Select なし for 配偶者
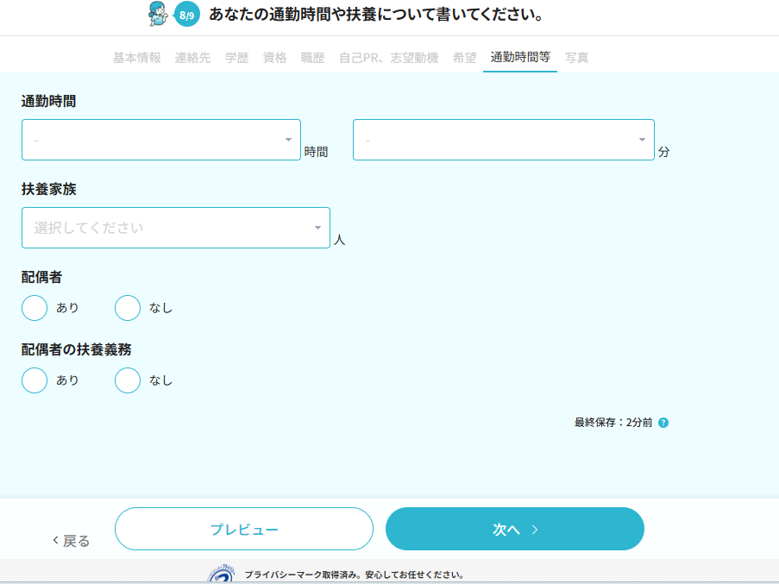The image size is (779, 584). click(128, 308)
